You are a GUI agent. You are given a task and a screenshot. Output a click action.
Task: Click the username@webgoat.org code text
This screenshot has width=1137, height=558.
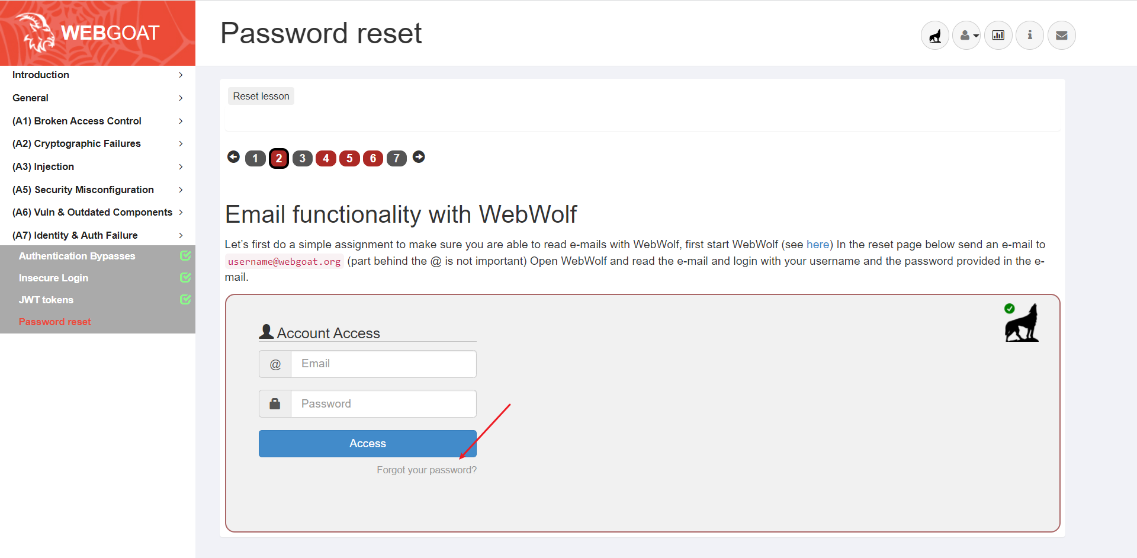(x=284, y=261)
